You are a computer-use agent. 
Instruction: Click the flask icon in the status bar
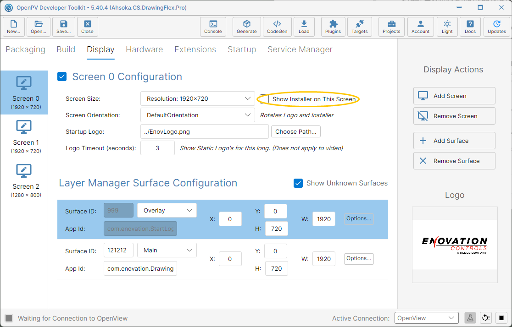pos(470,318)
